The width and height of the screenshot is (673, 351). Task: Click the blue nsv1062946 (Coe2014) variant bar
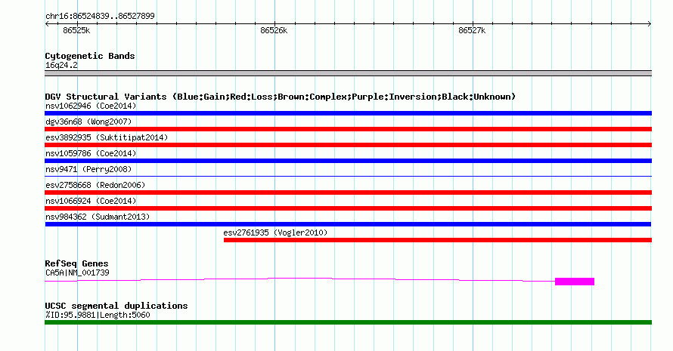(x=348, y=113)
